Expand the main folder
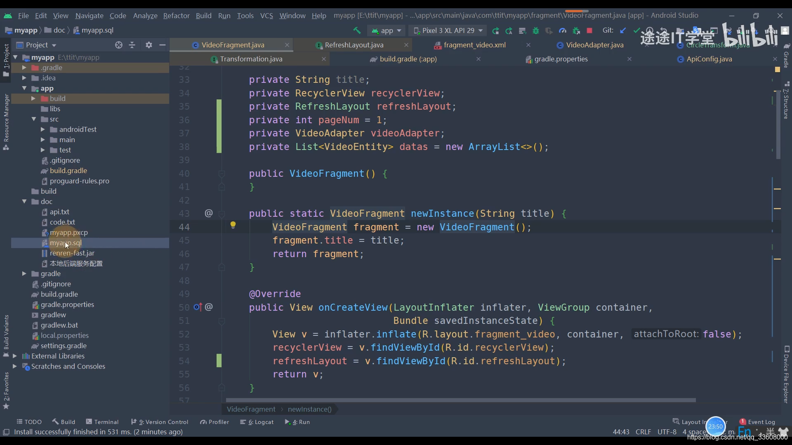The width and height of the screenshot is (792, 445). coord(42,140)
